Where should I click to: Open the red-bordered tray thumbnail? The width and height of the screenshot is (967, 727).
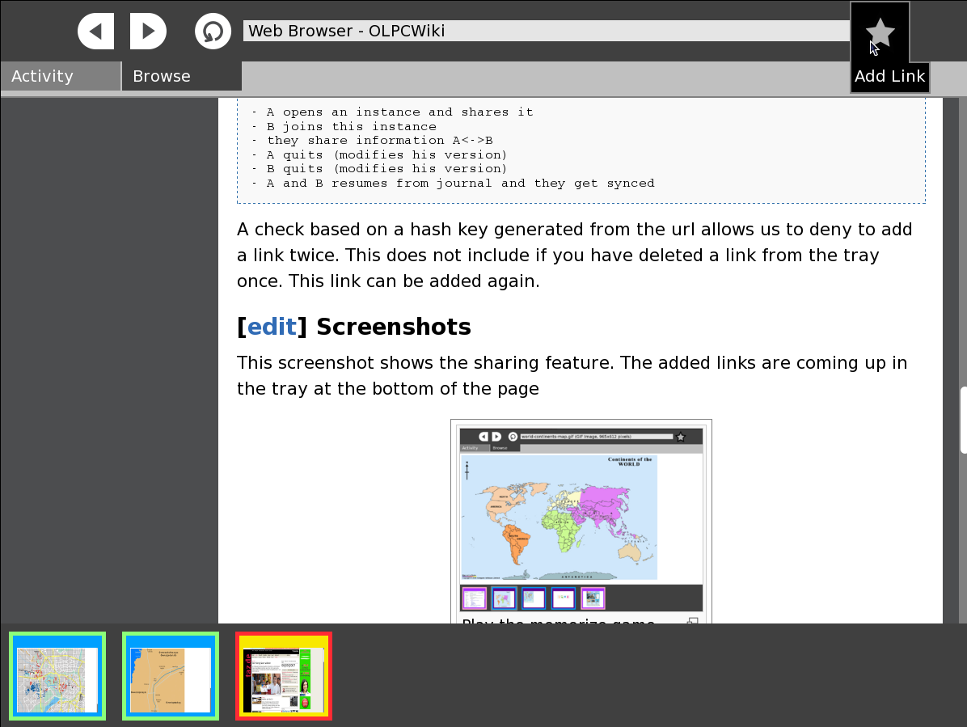point(284,676)
